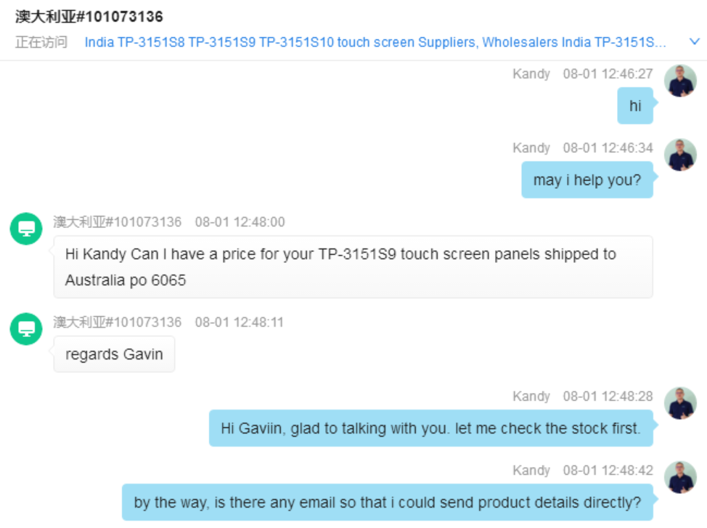Click visitor monitor icon at 12:48:00 message

[26, 229]
